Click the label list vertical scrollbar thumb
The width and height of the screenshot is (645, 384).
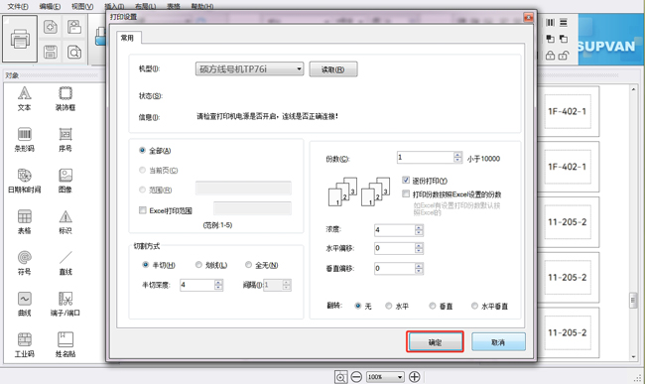tap(633, 300)
